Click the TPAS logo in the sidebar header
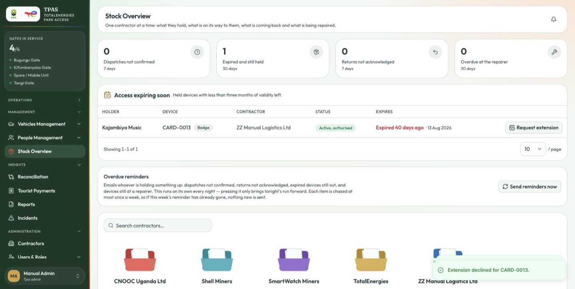Viewport: 575px width, 289px height. coord(23,14)
